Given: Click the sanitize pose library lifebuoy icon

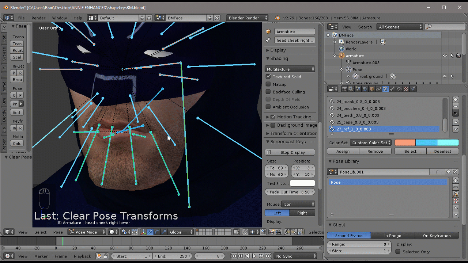Looking at the screenshot, I should [456, 201].
